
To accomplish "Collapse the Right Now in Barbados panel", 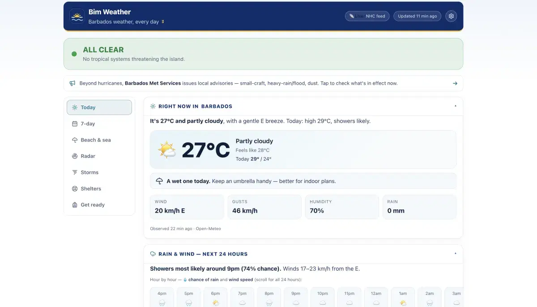I will (456, 107).
